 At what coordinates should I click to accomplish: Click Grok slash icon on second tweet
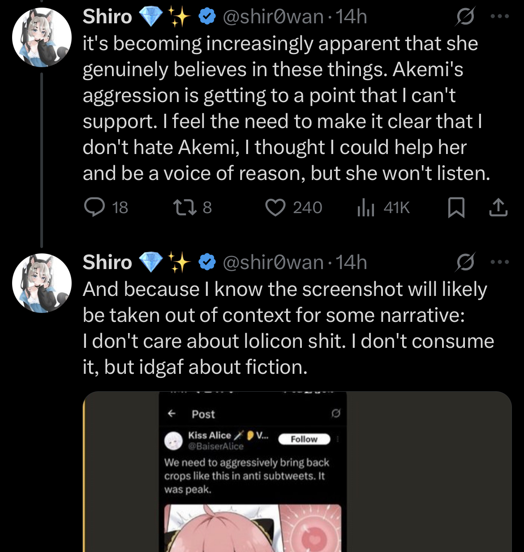[465, 262]
